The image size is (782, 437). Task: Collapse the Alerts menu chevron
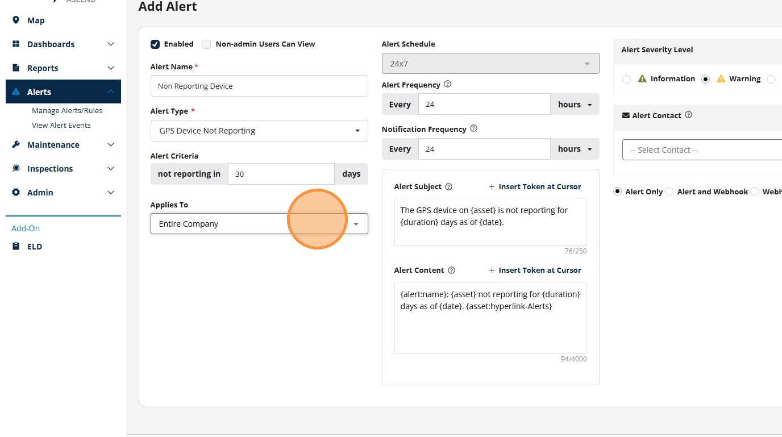111,92
